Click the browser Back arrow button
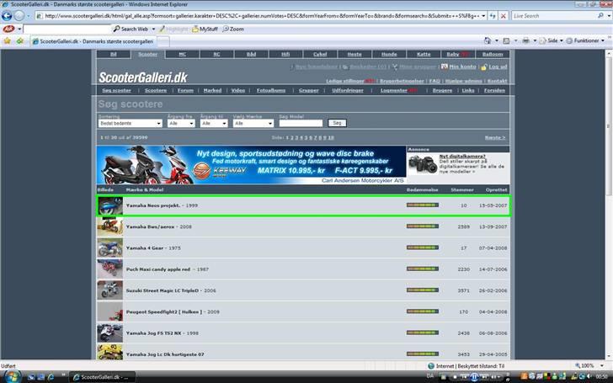Screen dimensions: 613x383 point(8,15)
